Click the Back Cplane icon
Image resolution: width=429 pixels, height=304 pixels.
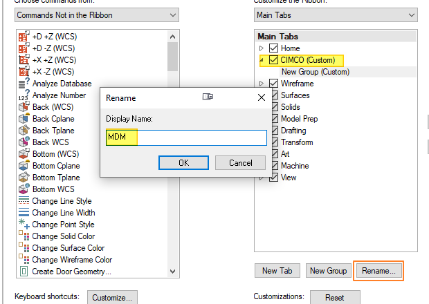(24, 119)
